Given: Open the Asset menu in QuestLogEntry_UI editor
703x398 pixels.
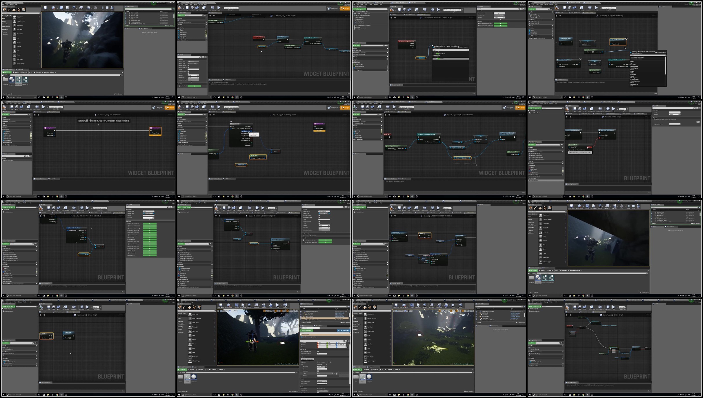Looking at the screenshot, I should click(x=362, y=104).
